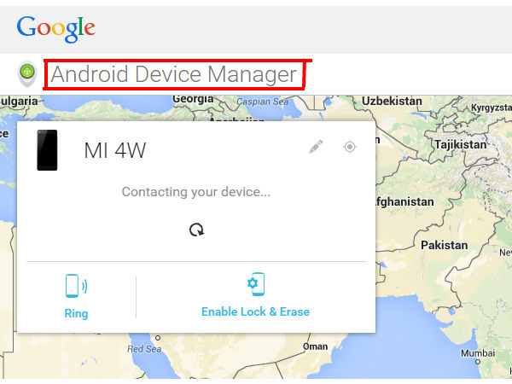Click Uzbekistan label on the map
The width and height of the screenshot is (512, 384).
(392, 101)
